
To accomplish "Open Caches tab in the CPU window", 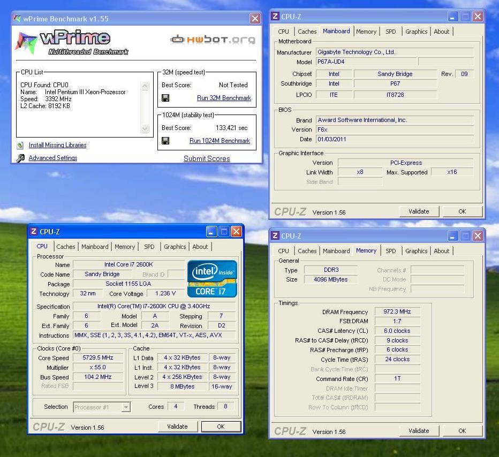I will click(65, 247).
